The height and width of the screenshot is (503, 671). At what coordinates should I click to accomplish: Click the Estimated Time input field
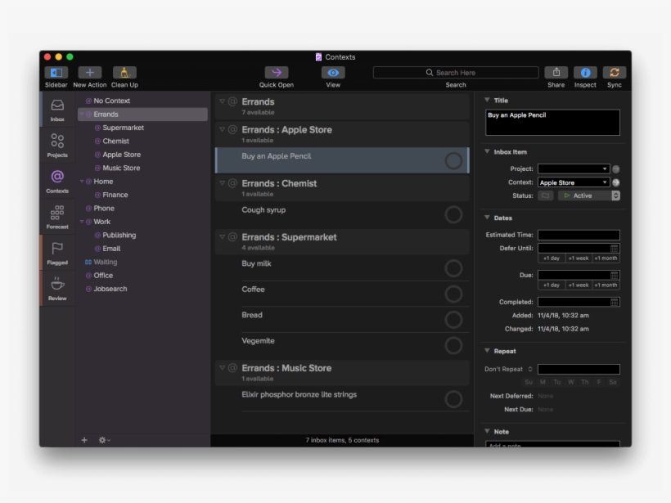point(579,236)
